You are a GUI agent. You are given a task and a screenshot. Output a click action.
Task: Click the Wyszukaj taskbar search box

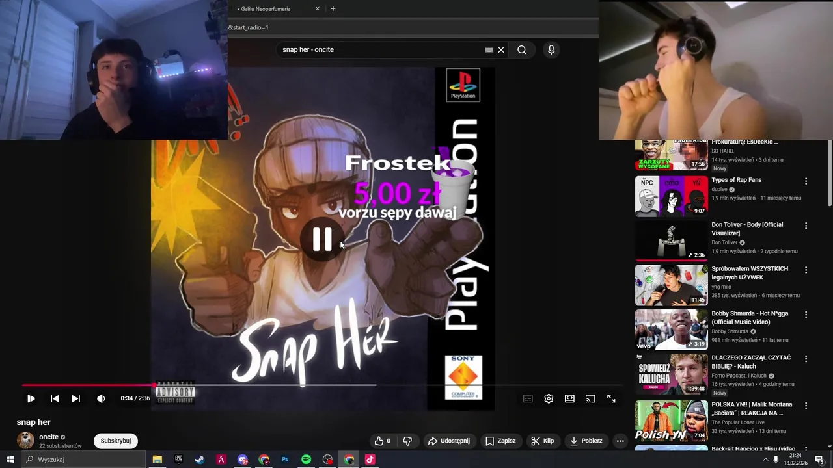coord(83,460)
